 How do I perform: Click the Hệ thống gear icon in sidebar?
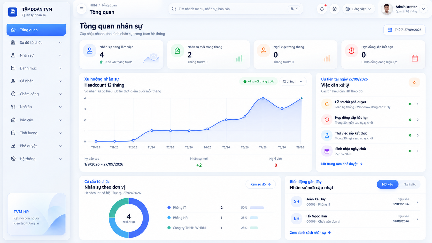click(13, 159)
